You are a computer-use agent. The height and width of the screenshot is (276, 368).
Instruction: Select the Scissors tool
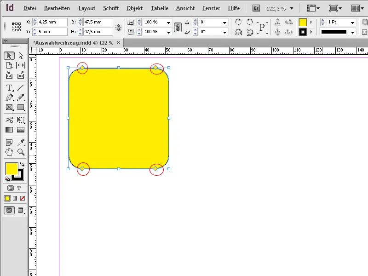(8, 120)
